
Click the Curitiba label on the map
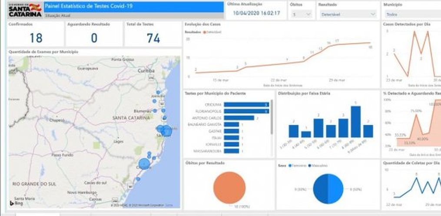(146, 70)
